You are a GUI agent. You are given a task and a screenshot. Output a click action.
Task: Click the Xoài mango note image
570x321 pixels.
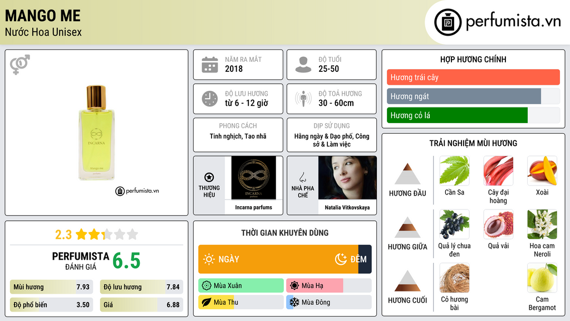[542, 171]
